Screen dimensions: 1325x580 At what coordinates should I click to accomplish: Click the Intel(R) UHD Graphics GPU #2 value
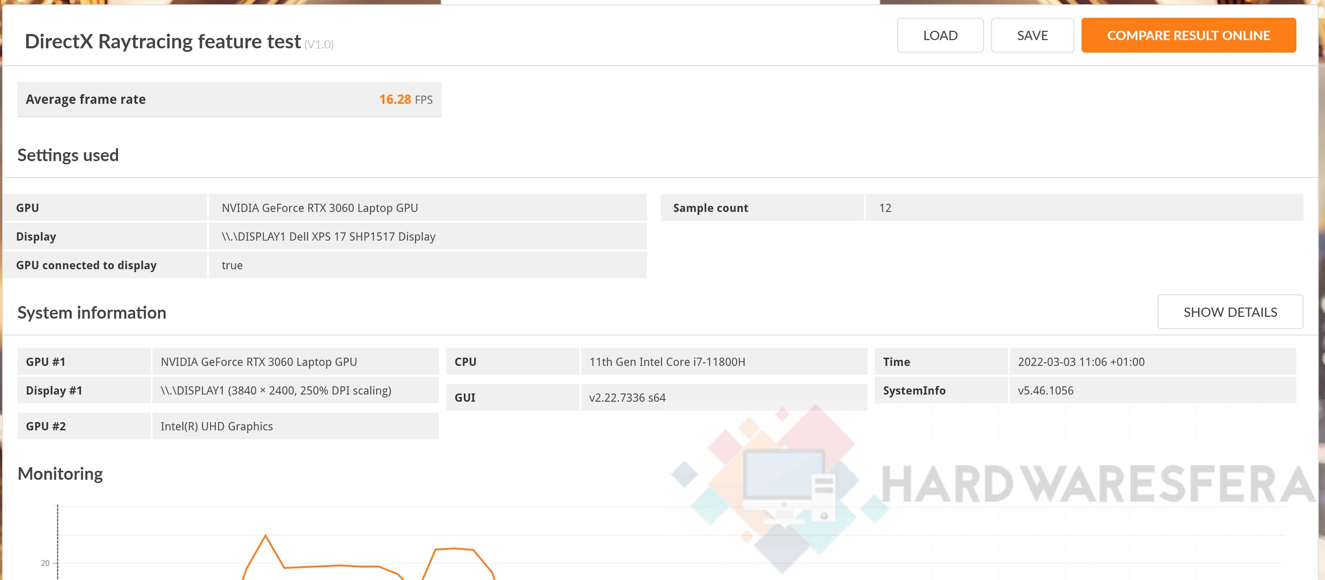(x=217, y=426)
